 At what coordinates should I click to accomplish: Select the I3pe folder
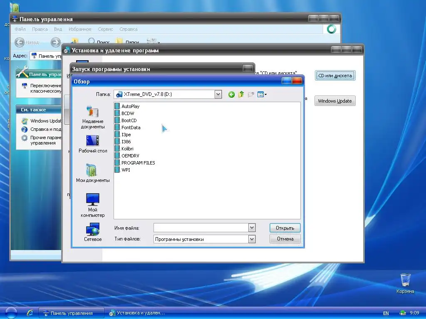[x=123, y=135]
